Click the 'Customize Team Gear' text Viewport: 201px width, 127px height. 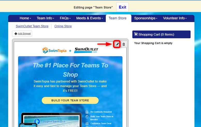pos(101,123)
